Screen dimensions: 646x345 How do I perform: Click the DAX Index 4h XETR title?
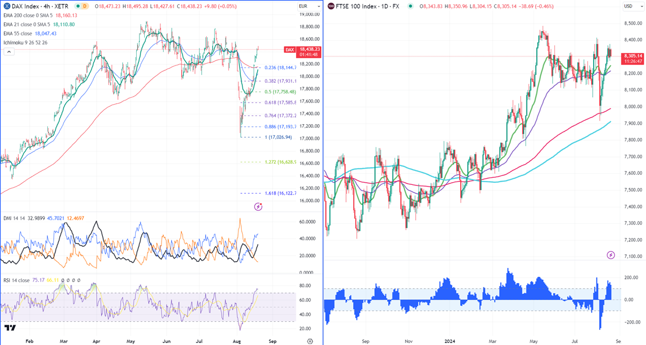pos(40,6)
